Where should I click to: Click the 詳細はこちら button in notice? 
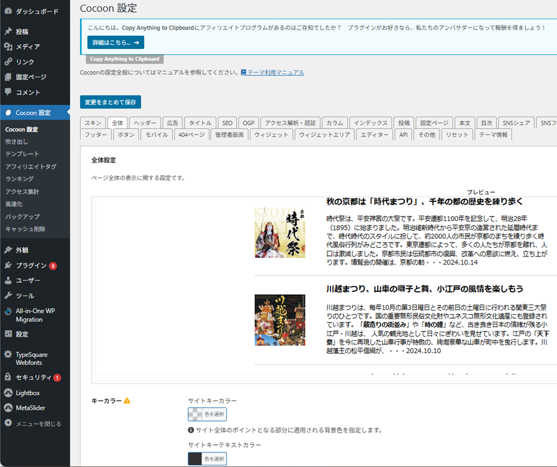(115, 42)
